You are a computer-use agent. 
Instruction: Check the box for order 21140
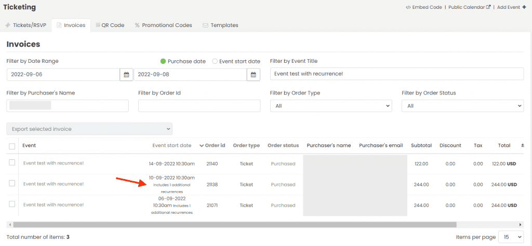(12, 162)
